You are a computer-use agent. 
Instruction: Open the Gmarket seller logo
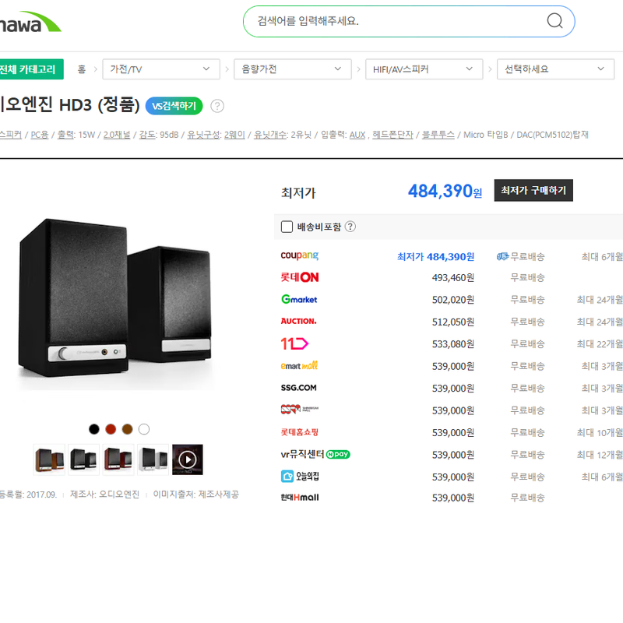tap(299, 299)
